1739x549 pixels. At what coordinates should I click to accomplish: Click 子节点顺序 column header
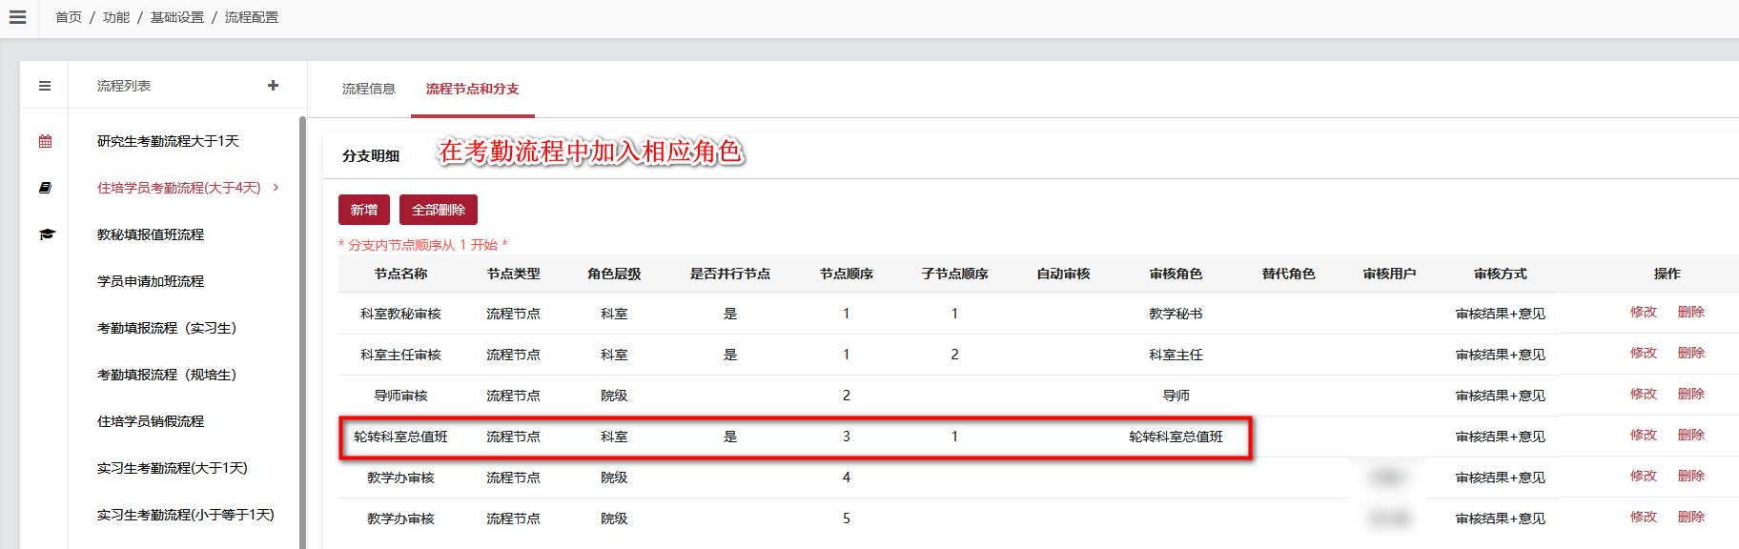tap(954, 274)
